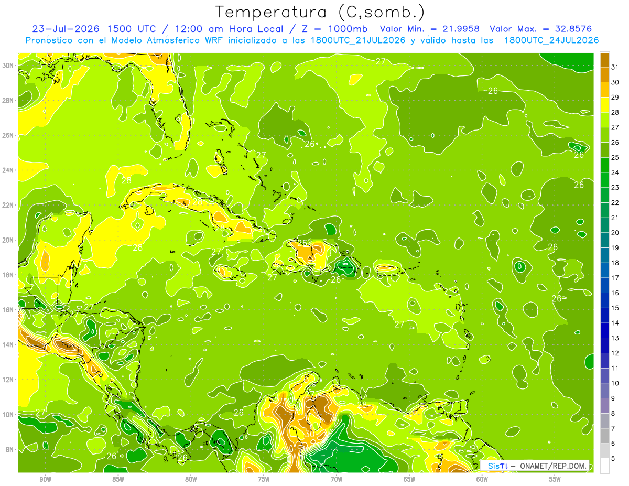Select the 70W longitude axis label
This screenshot has height=486, width=629.
pos(337,479)
